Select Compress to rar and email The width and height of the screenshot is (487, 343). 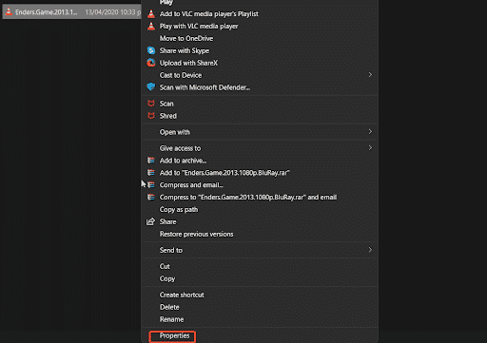pyautogui.click(x=248, y=198)
